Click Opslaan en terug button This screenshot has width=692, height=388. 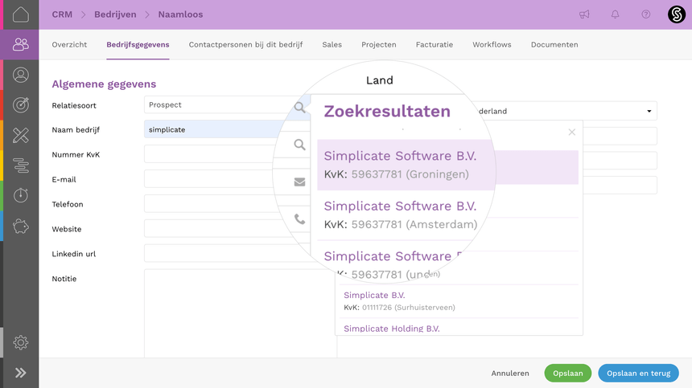click(x=638, y=373)
